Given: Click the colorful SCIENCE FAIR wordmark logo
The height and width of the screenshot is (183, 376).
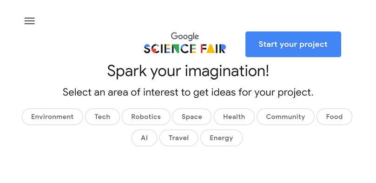Looking at the screenshot, I should point(185,49).
